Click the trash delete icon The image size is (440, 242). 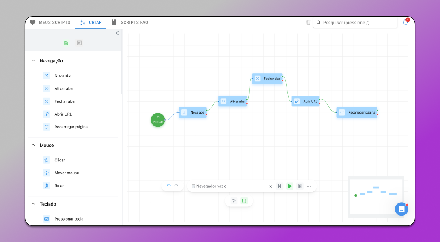pos(308,22)
